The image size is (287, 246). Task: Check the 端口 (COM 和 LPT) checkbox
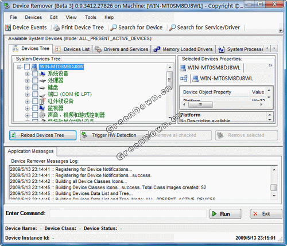(35, 95)
